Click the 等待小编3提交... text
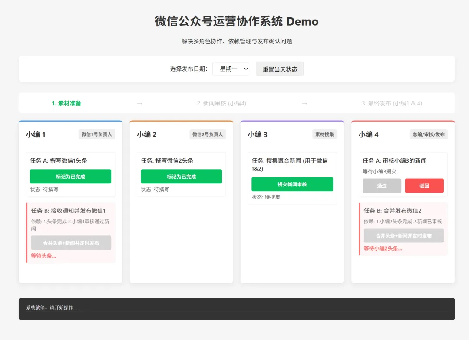The width and height of the screenshot is (469, 340). [381, 171]
